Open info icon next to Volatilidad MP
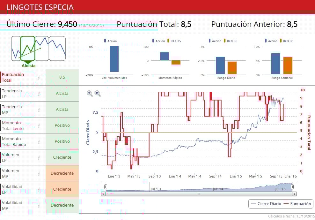This screenshot has height=220, width=315. tap(39, 206)
